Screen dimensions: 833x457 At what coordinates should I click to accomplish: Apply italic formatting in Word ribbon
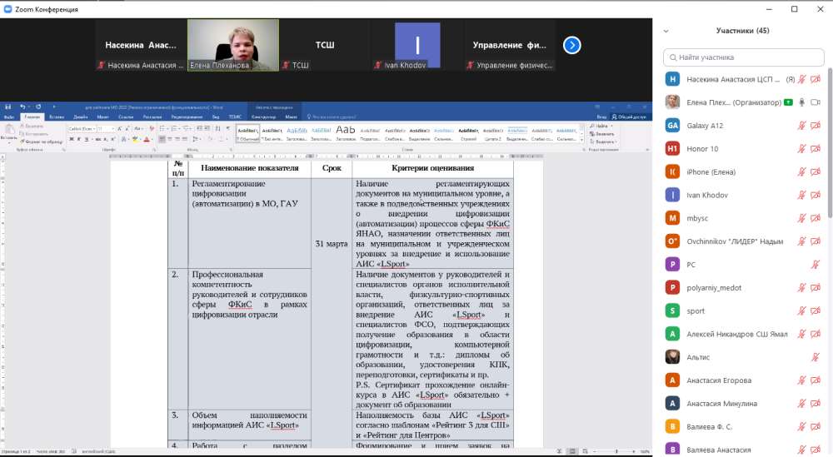[78, 139]
